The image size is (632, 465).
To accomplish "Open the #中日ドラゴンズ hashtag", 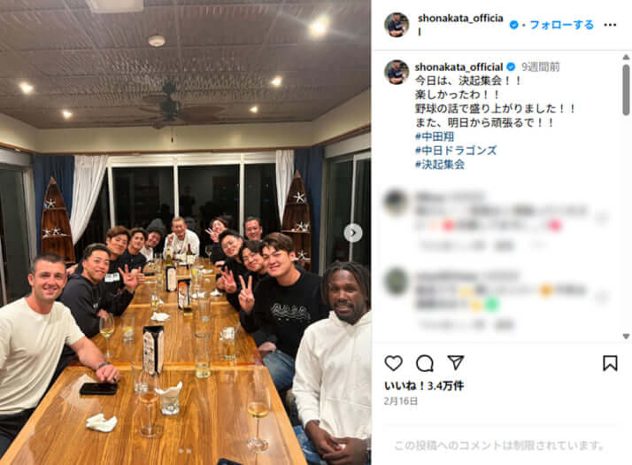I will click(456, 151).
